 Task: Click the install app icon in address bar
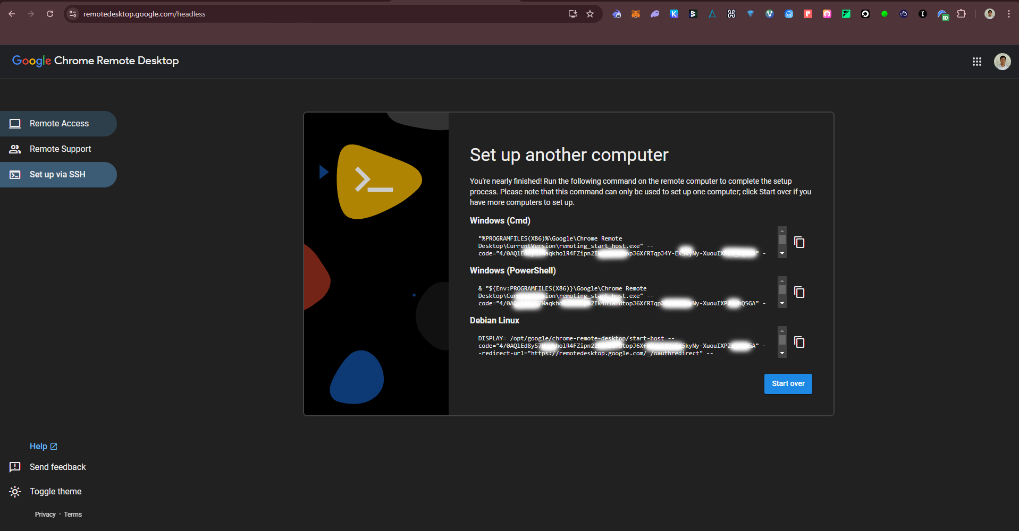click(x=573, y=14)
